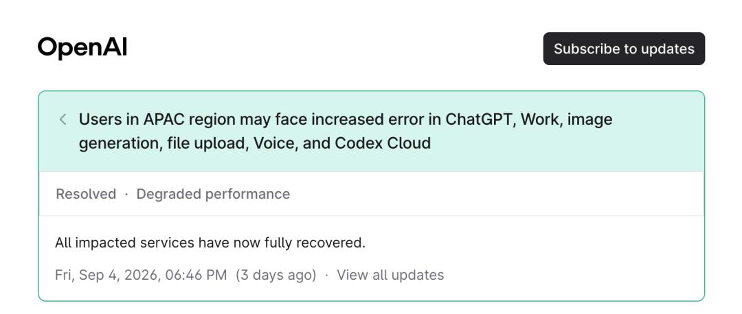Click the word ChatGPT in the title
Screen dimensions: 742x314
480,119
